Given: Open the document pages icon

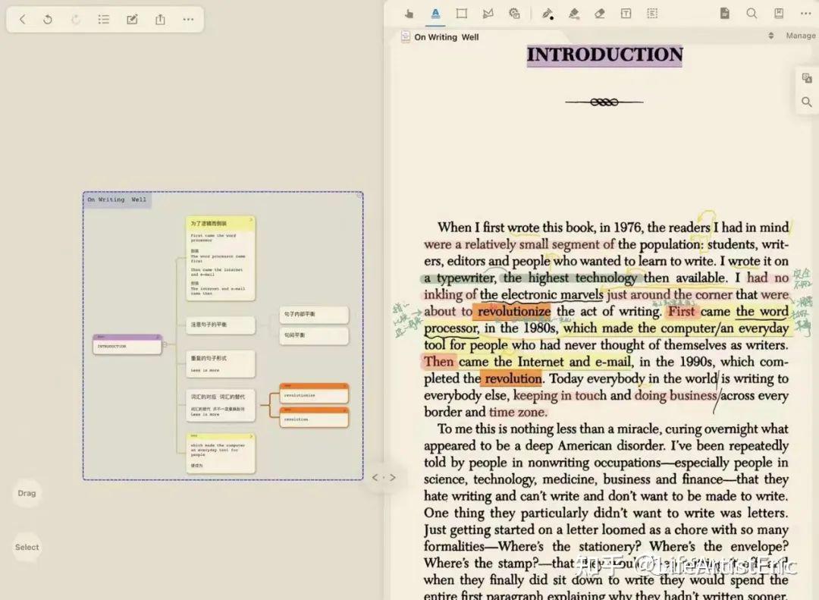Looking at the screenshot, I should tap(724, 14).
